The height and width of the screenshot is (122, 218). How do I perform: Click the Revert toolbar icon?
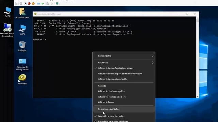point(52,4)
